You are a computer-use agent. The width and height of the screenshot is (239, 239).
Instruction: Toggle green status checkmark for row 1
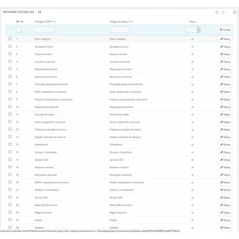[x=192, y=39]
